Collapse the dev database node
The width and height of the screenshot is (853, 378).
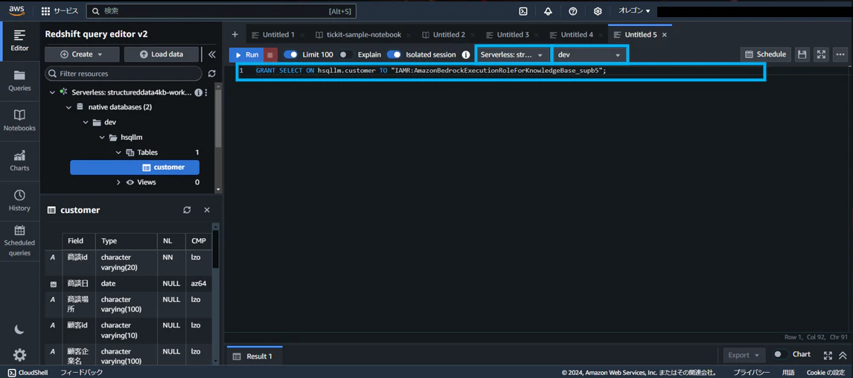86,122
